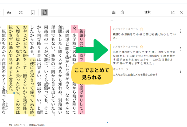Star the yellow highlight entry

click(141, 47)
